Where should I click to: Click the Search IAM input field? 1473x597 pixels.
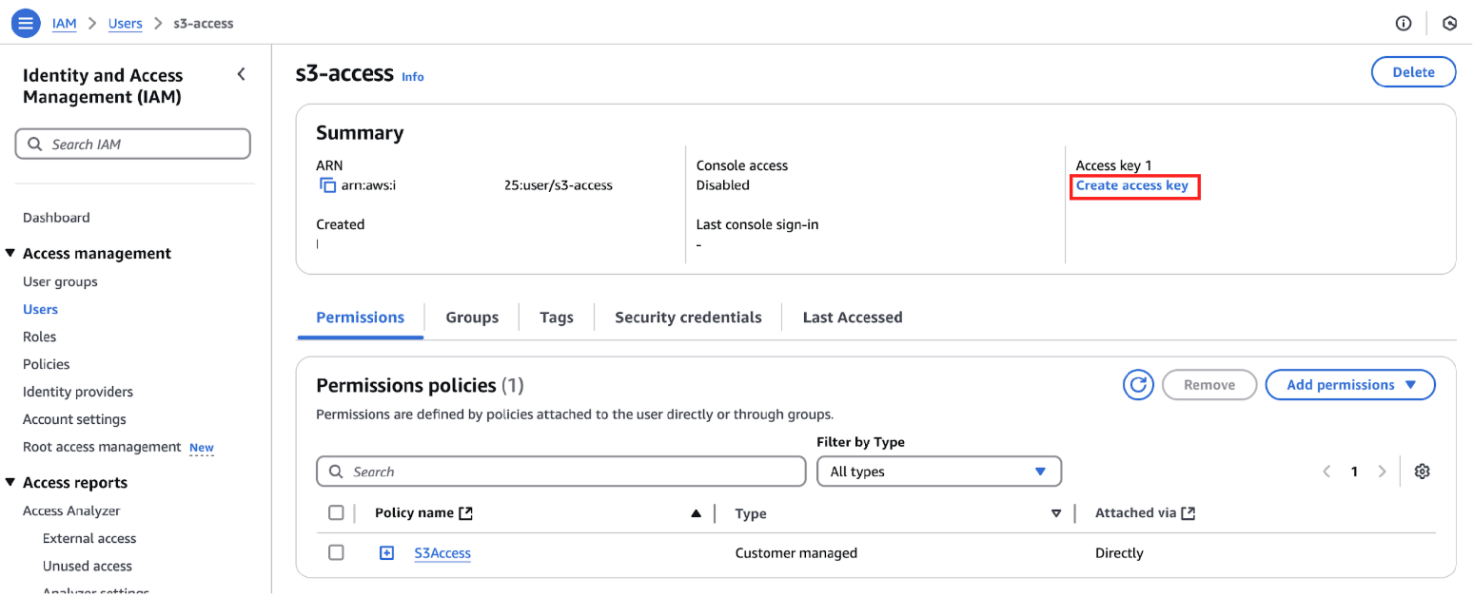point(133,144)
